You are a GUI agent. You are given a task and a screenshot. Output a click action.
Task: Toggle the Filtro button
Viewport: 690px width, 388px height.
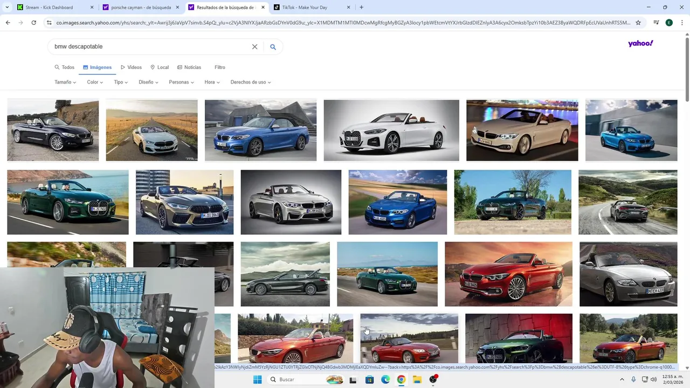pos(220,67)
